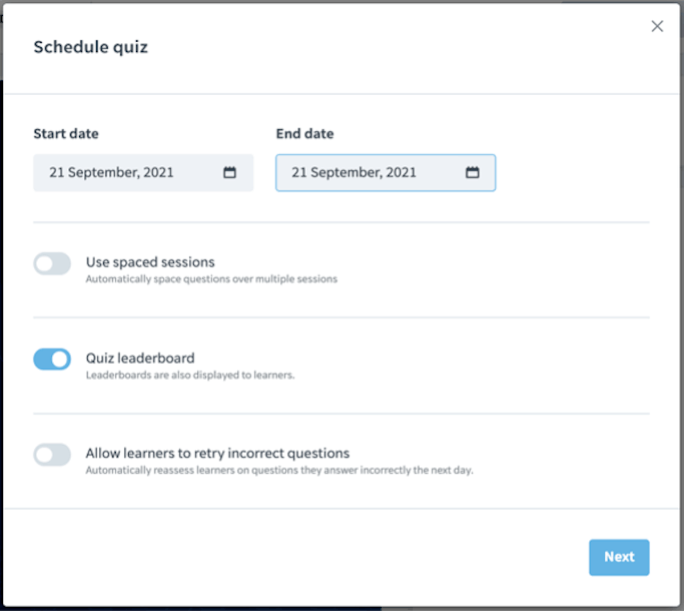This screenshot has height=611, width=684.
Task: Close the Schedule quiz dialog
Action: [x=657, y=26]
